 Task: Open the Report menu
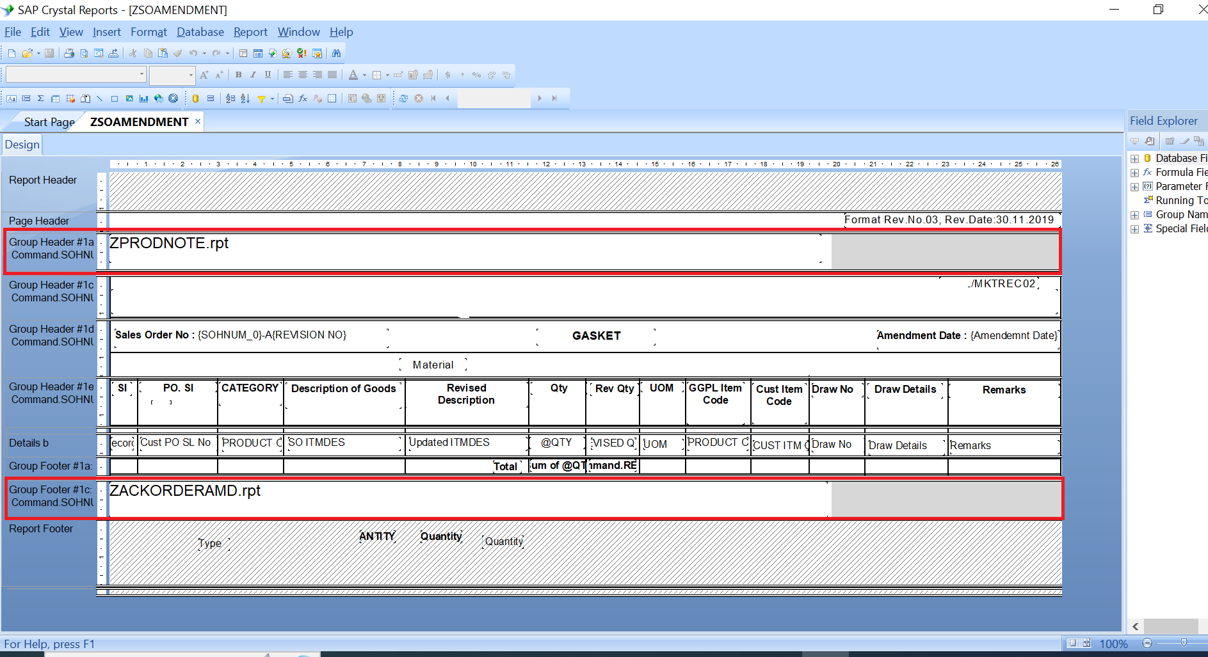(x=250, y=32)
